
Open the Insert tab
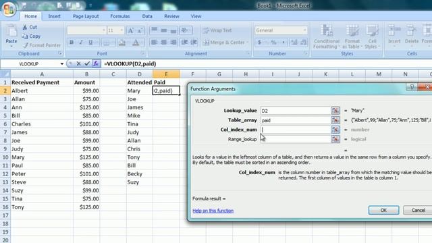[x=54, y=16]
